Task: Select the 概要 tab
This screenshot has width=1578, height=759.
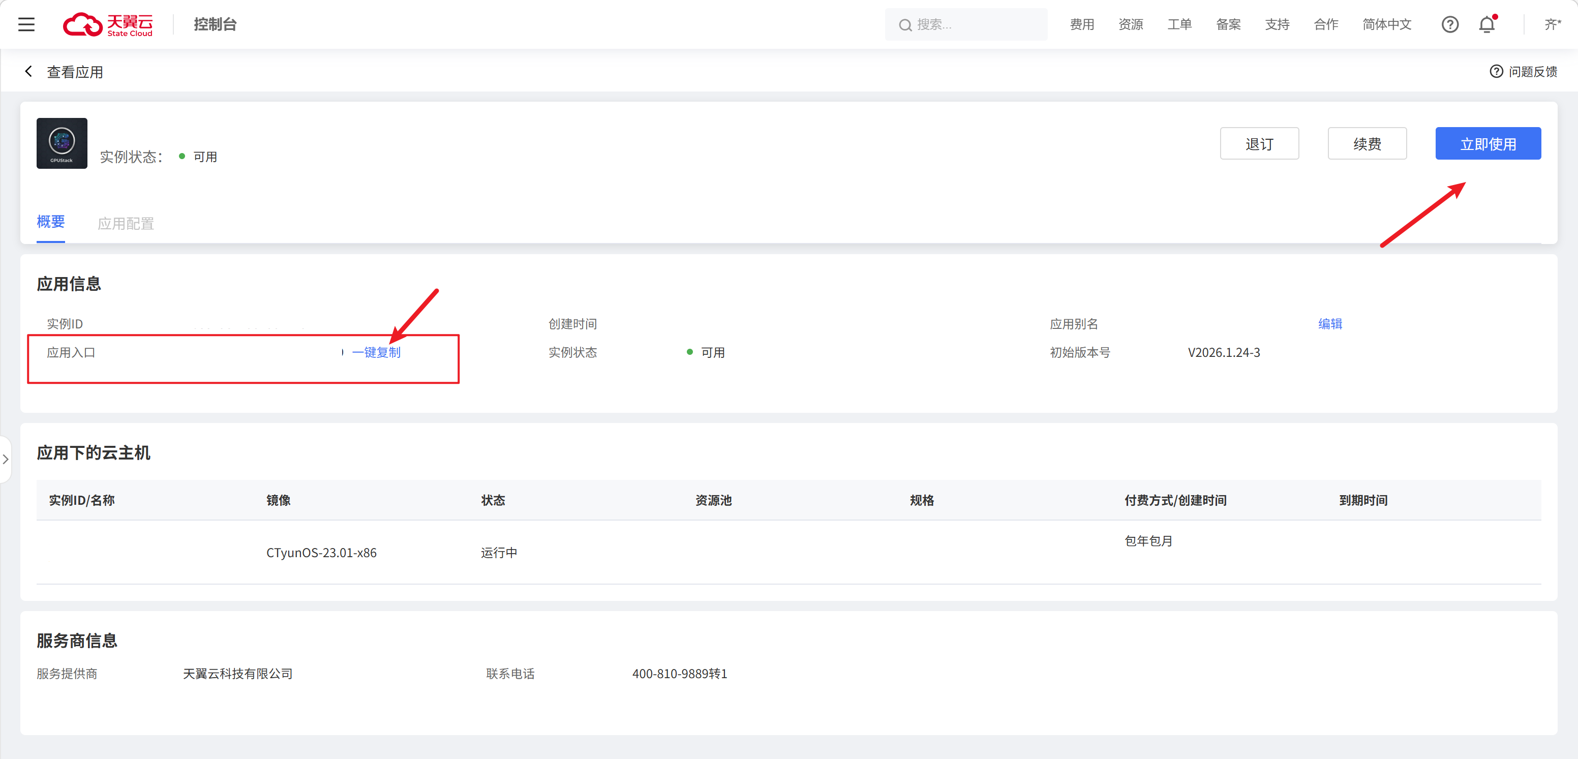Action: (50, 222)
